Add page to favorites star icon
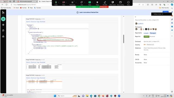This screenshot has width=174, height=98. pyautogui.click(x=143, y=5)
